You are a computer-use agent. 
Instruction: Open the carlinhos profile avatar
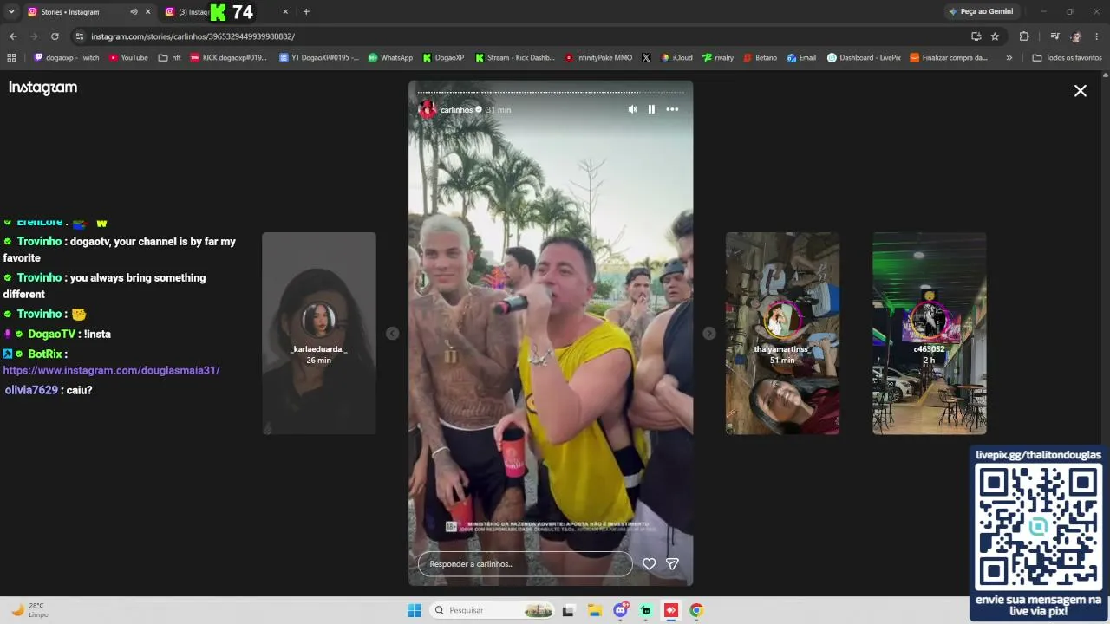pyautogui.click(x=427, y=109)
